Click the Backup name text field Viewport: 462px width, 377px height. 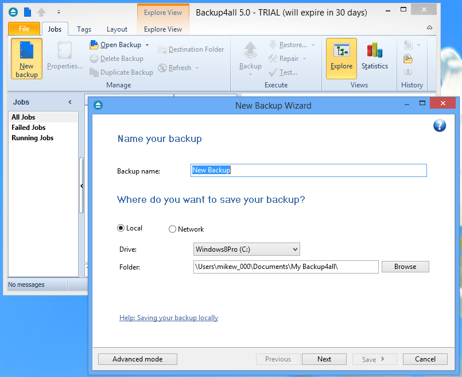pos(309,171)
